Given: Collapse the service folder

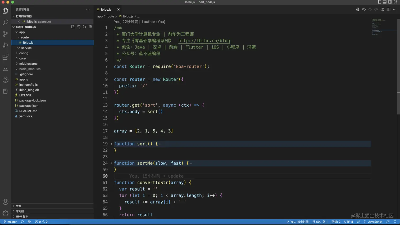Looking at the screenshot, I should coord(52,48).
